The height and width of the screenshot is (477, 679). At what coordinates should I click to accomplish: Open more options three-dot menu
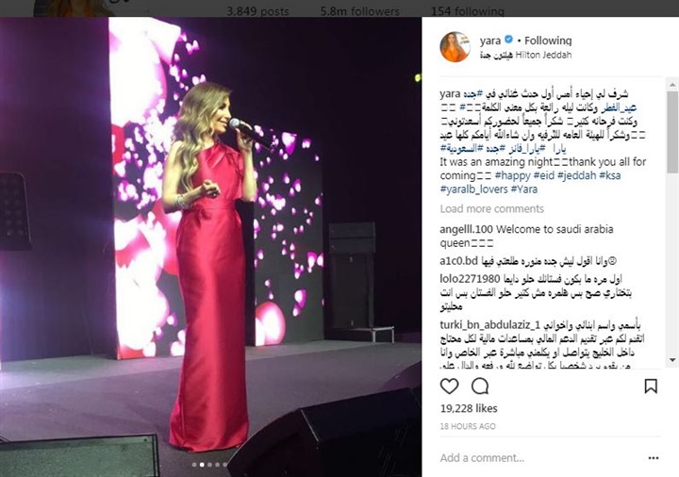pos(654,458)
